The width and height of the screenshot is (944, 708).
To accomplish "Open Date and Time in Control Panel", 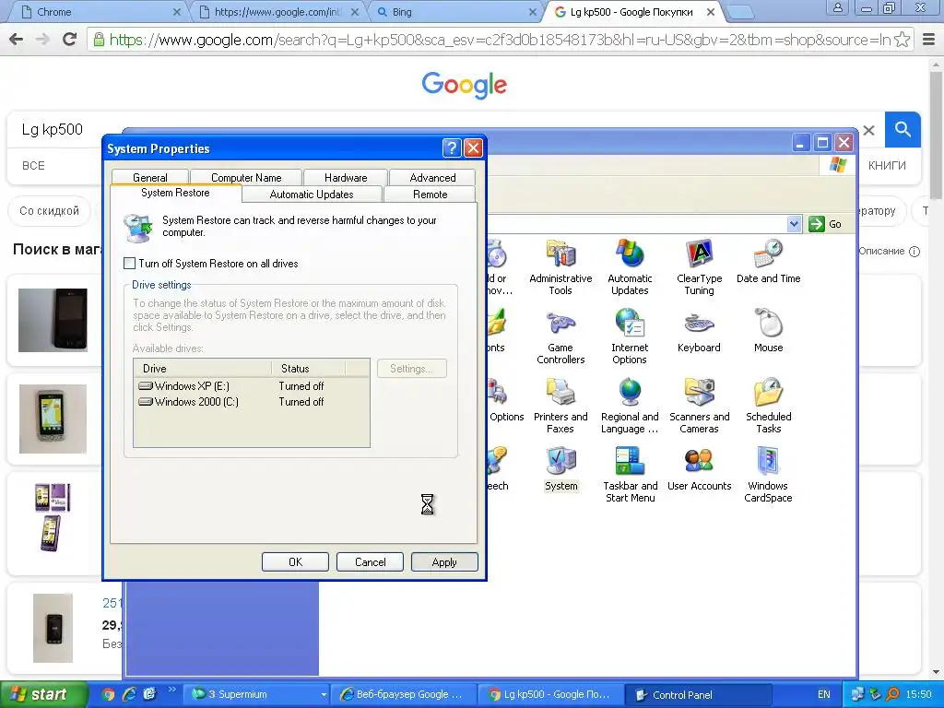I will coord(768,262).
